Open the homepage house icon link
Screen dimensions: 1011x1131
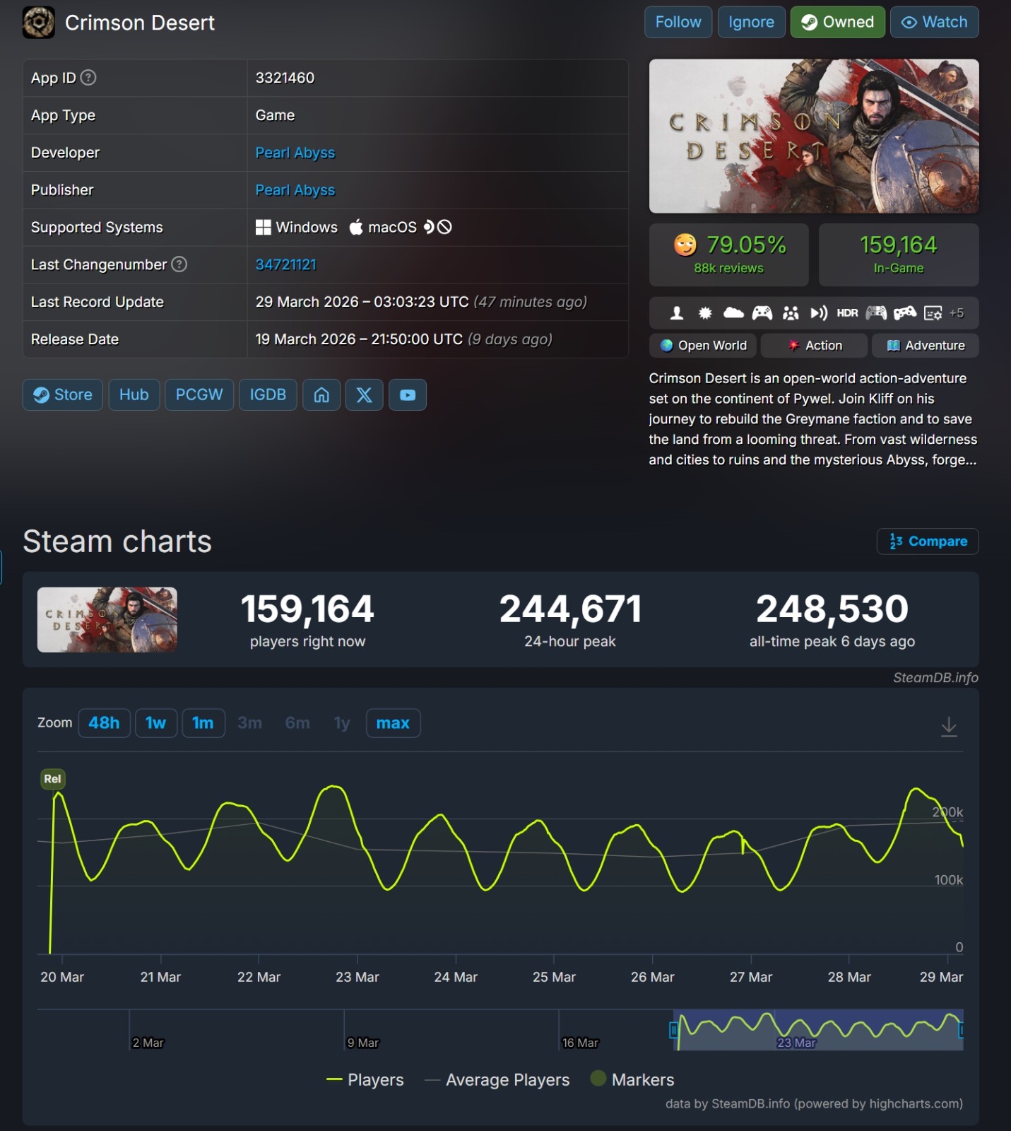(x=321, y=394)
